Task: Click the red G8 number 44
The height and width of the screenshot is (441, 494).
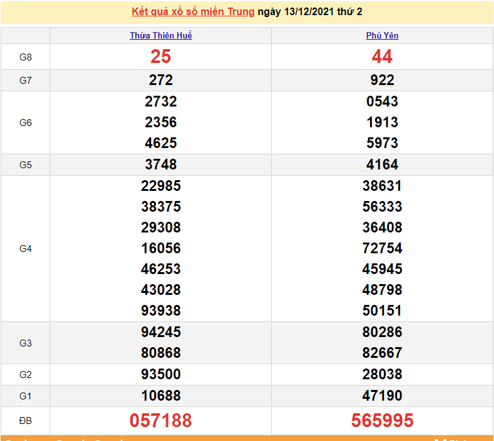Action: pos(382,57)
